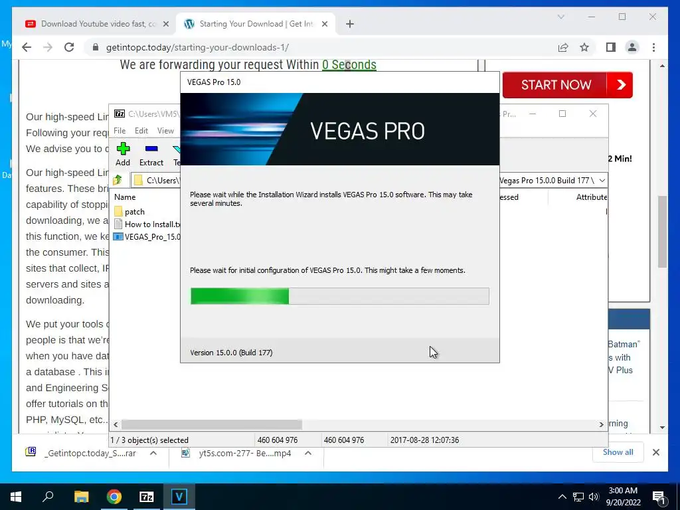Click the Attributes column header in 7-Zip
Image resolution: width=680 pixels, height=510 pixels.
[591, 197]
